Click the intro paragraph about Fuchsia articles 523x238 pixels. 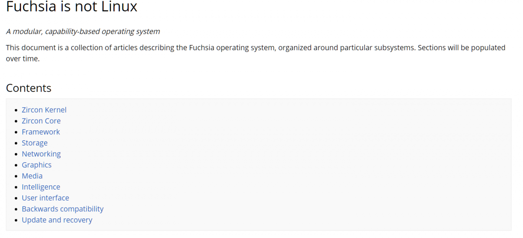[256, 53]
